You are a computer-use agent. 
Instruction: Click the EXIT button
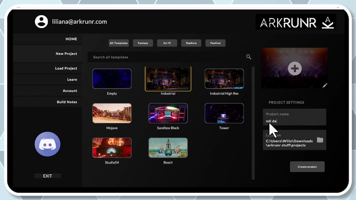click(x=48, y=176)
